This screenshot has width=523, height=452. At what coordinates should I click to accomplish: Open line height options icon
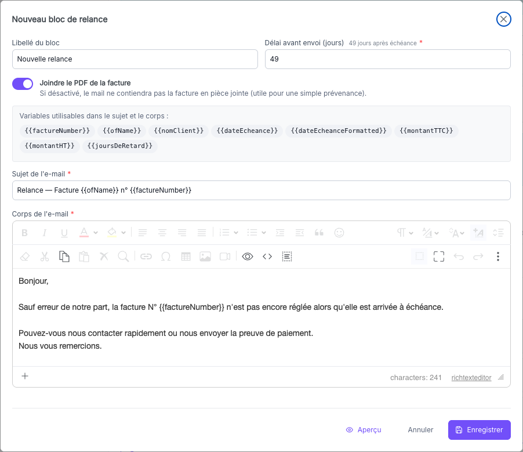point(498,233)
